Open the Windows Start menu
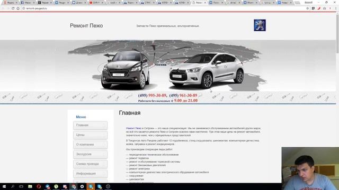The height and width of the screenshot is (190, 339). click(4, 186)
